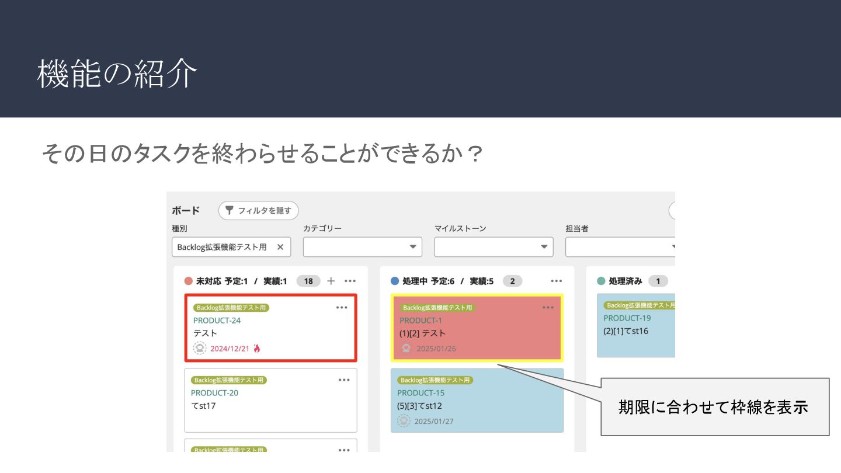Image resolution: width=841 pixels, height=473 pixels.
Task: Open the カテゴリー dropdown
Action: tap(362, 247)
